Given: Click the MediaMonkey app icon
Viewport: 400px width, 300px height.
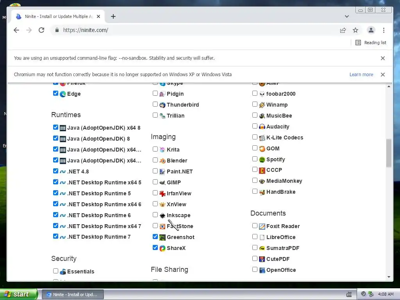Looking at the screenshot, I should click(x=262, y=181).
